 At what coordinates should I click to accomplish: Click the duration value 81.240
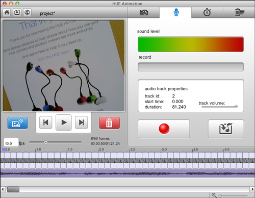179,107
